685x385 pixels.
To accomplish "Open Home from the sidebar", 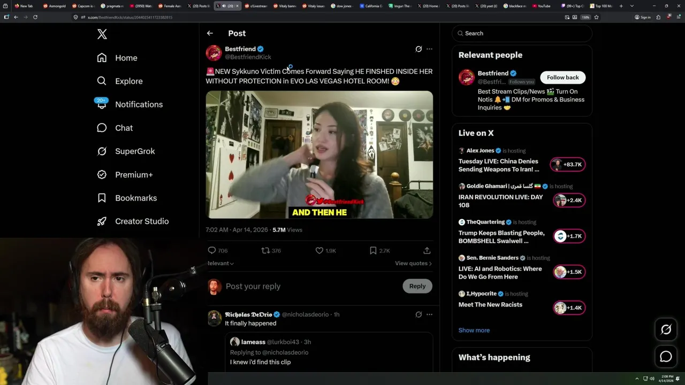I will [117, 58].
